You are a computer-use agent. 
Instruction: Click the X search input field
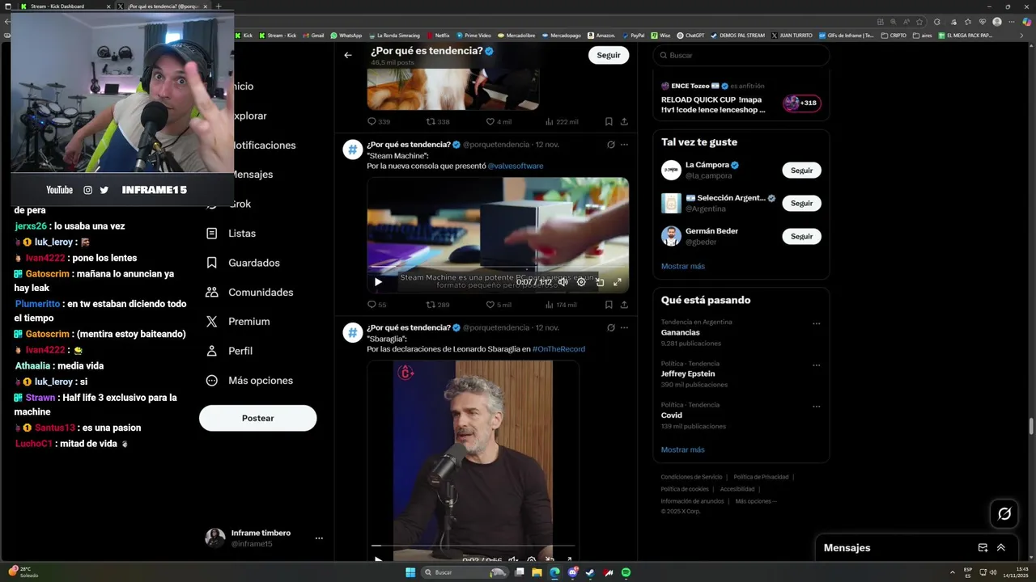[x=741, y=55]
